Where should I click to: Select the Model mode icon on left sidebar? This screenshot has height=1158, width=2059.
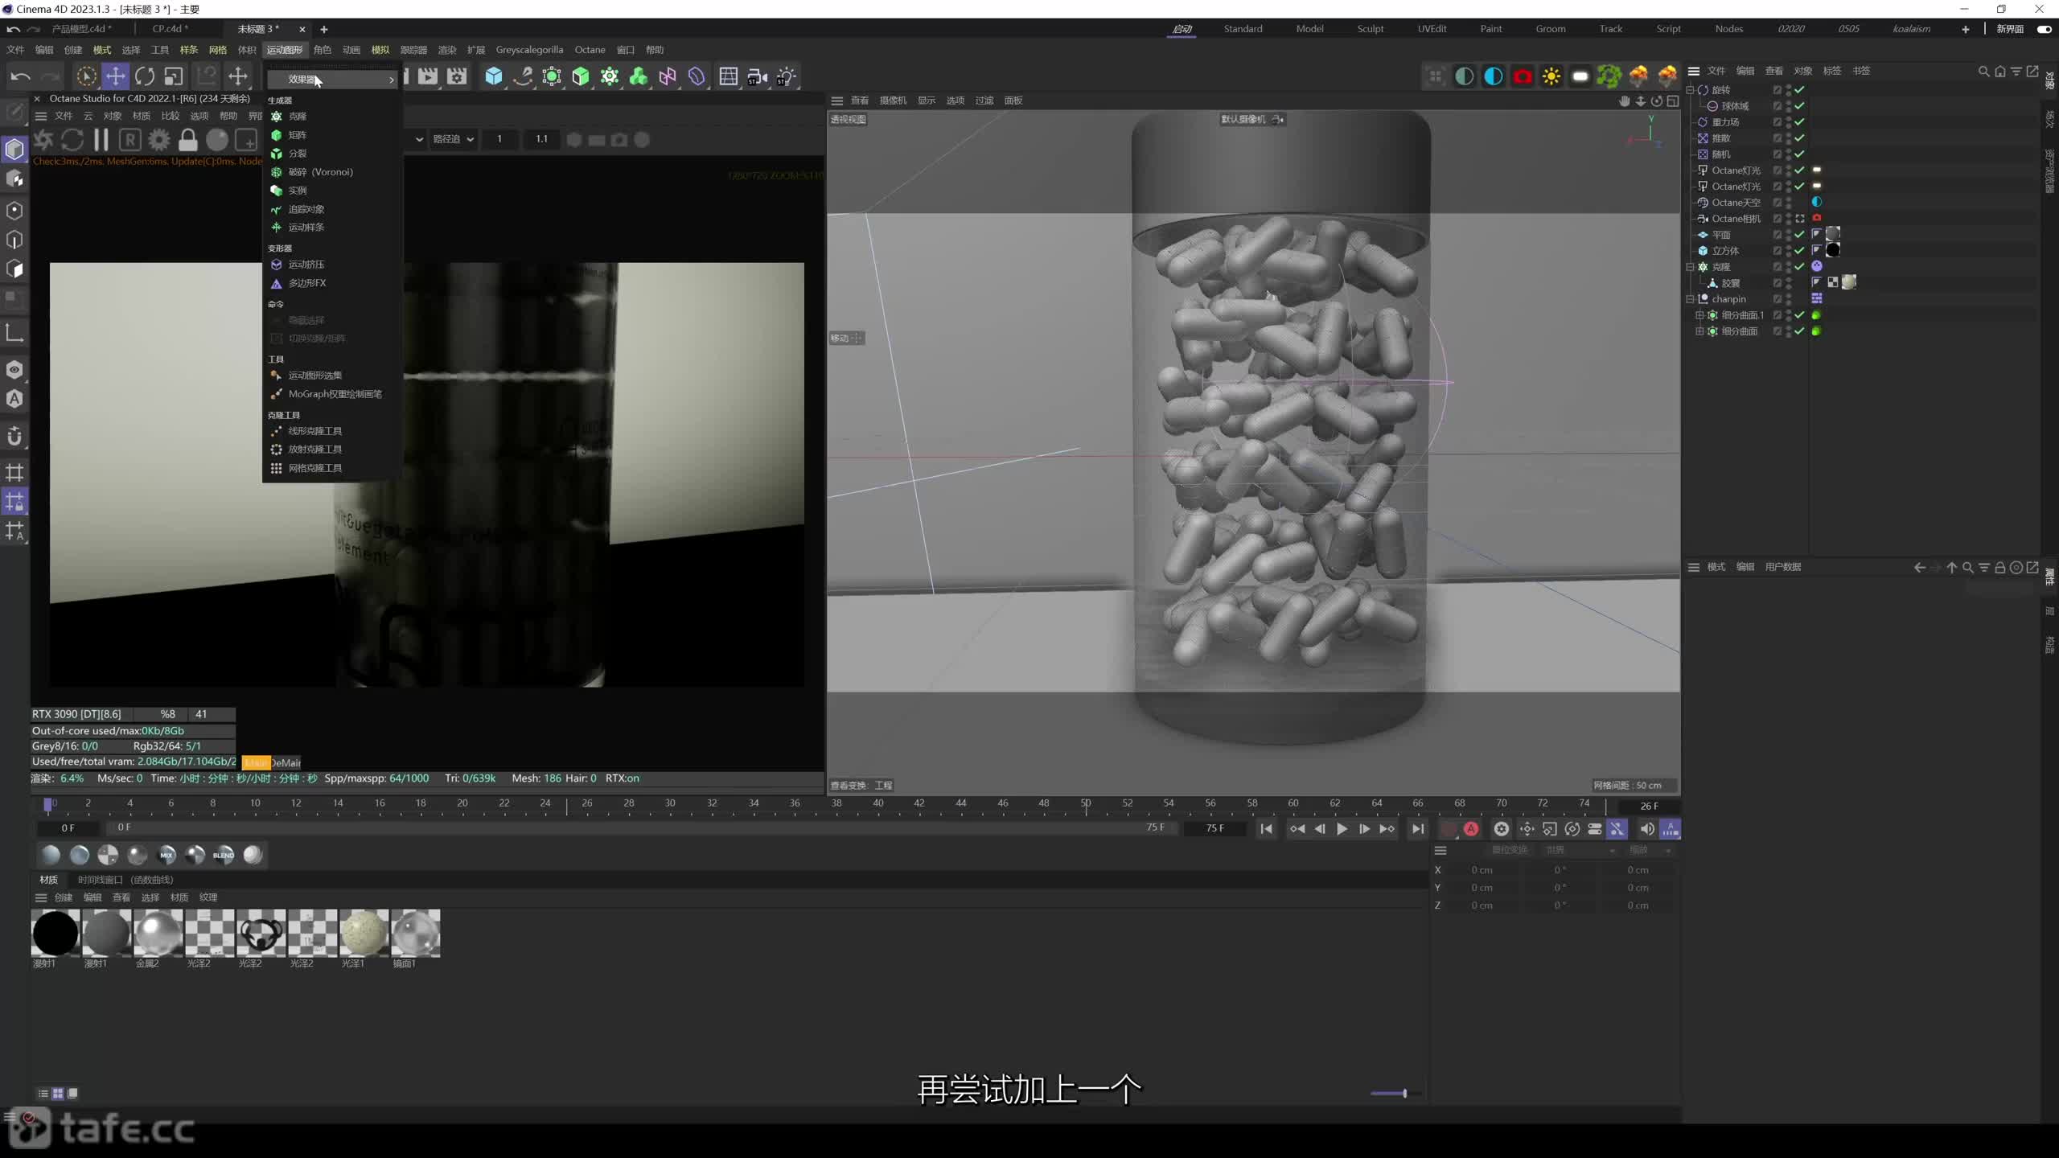(x=14, y=149)
